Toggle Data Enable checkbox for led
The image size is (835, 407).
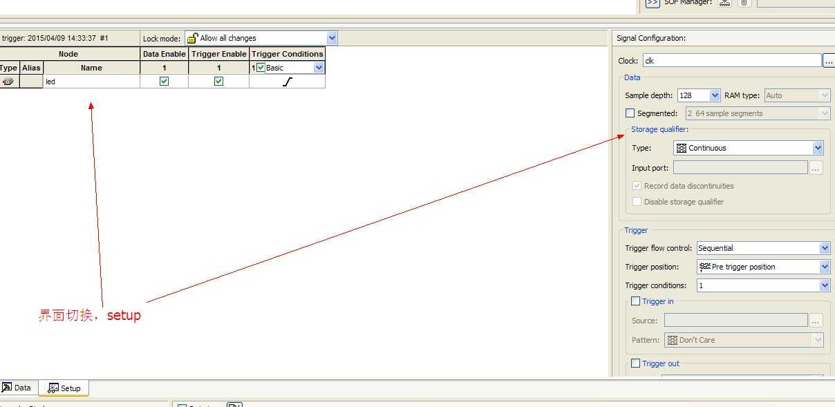tap(164, 81)
